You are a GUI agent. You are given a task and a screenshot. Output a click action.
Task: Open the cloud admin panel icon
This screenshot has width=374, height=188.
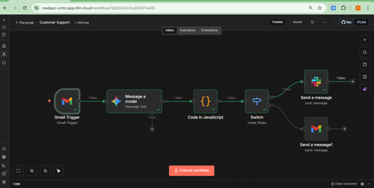pyautogui.click(x=4, y=149)
